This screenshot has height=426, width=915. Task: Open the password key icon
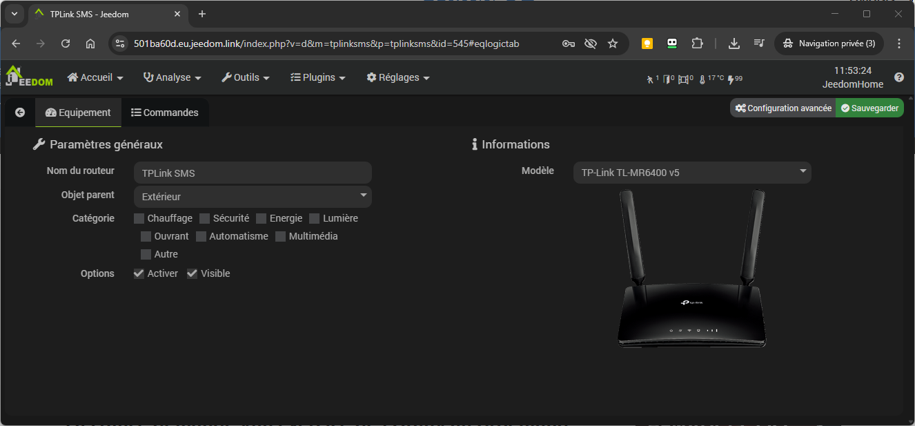point(569,43)
